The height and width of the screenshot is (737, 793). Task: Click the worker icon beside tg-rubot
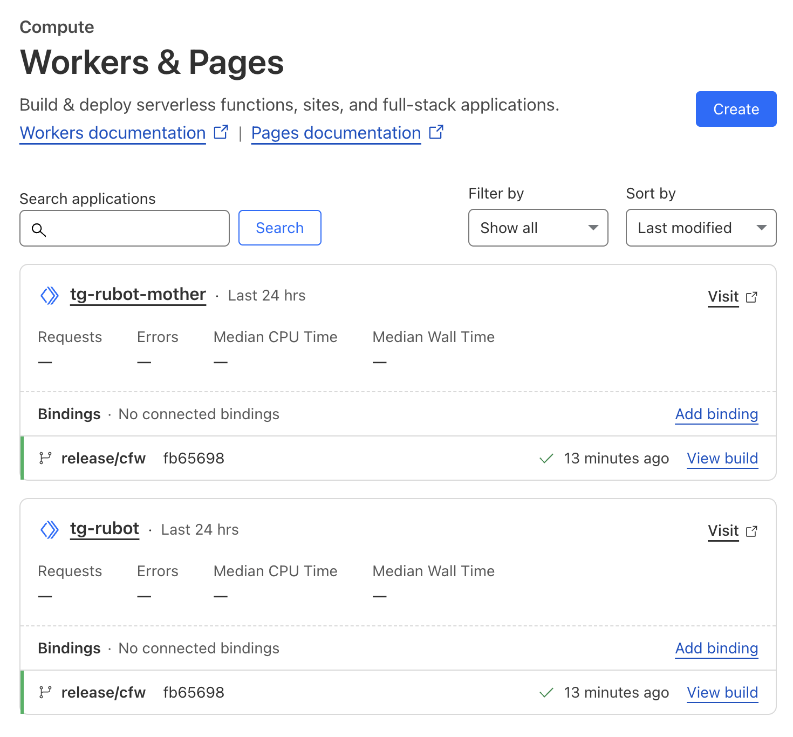(x=50, y=530)
